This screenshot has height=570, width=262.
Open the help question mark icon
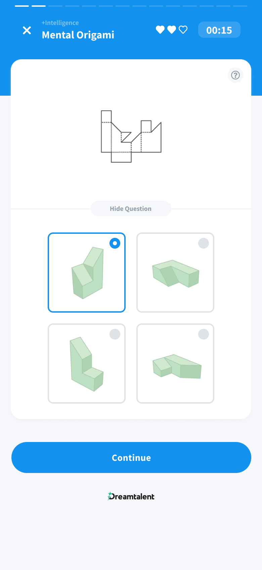[235, 75]
